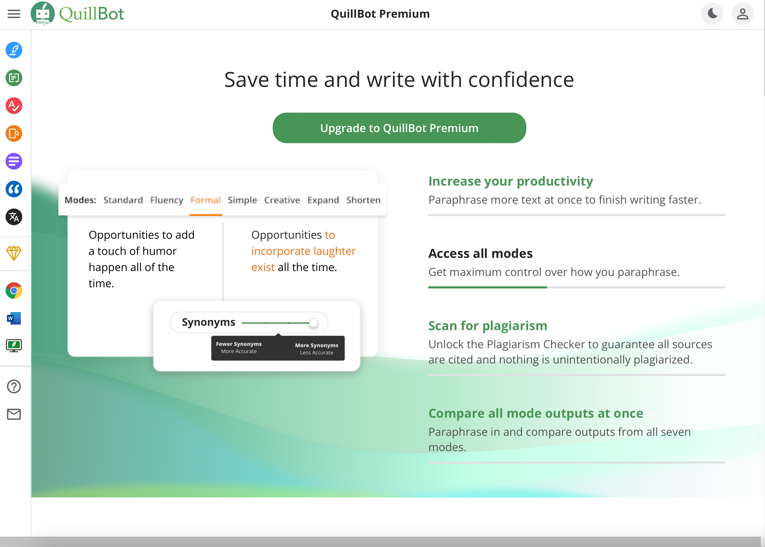Expand the Standard mode option

pyautogui.click(x=123, y=200)
